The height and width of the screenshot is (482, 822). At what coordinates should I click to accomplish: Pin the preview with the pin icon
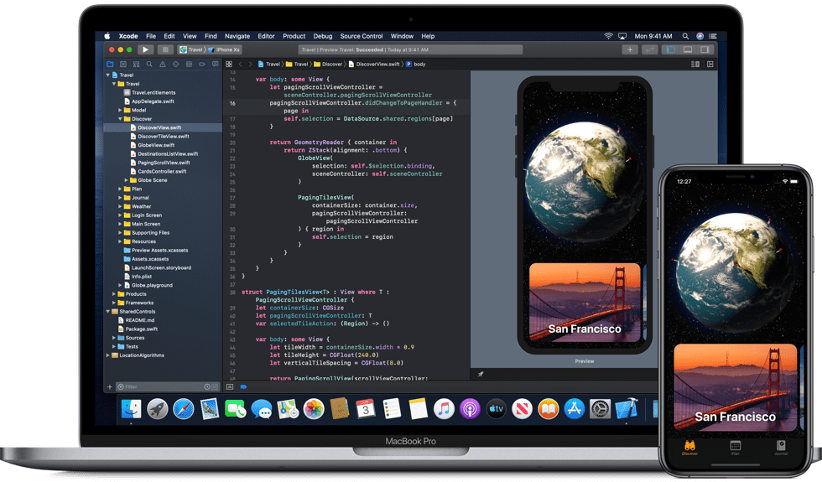tap(481, 374)
